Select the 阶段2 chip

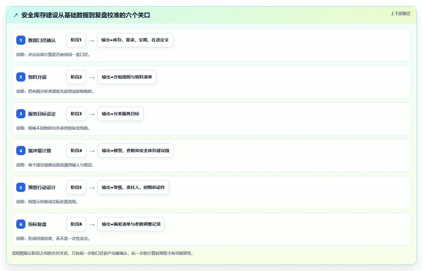click(76, 77)
